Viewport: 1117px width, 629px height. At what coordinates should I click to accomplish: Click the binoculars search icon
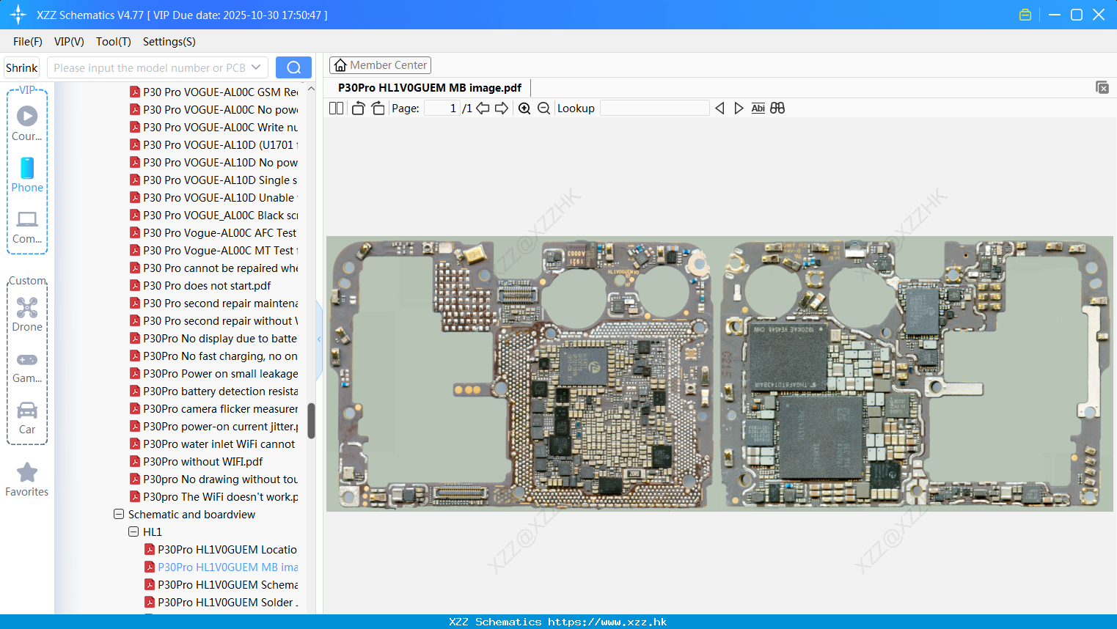coord(777,108)
